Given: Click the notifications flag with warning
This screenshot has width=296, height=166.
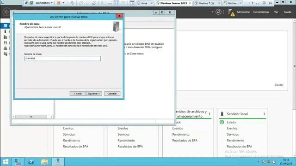Looking at the screenshot, I should coord(231,12).
